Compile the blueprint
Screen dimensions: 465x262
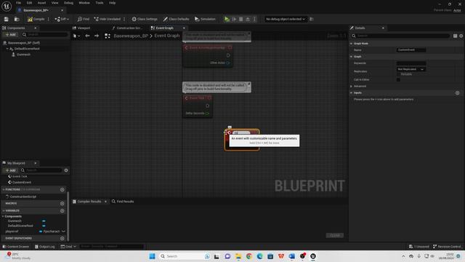click(x=36, y=19)
